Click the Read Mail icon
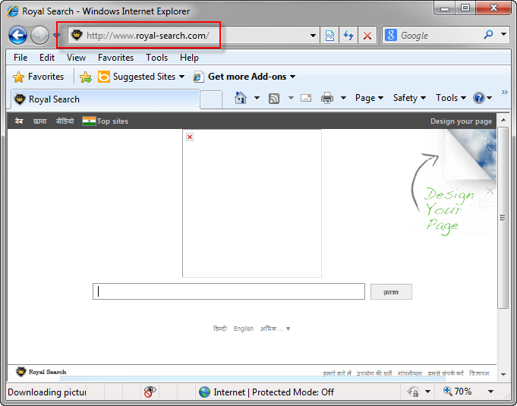The width and height of the screenshot is (517, 406). pyautogui.click(x=306, y=98)
